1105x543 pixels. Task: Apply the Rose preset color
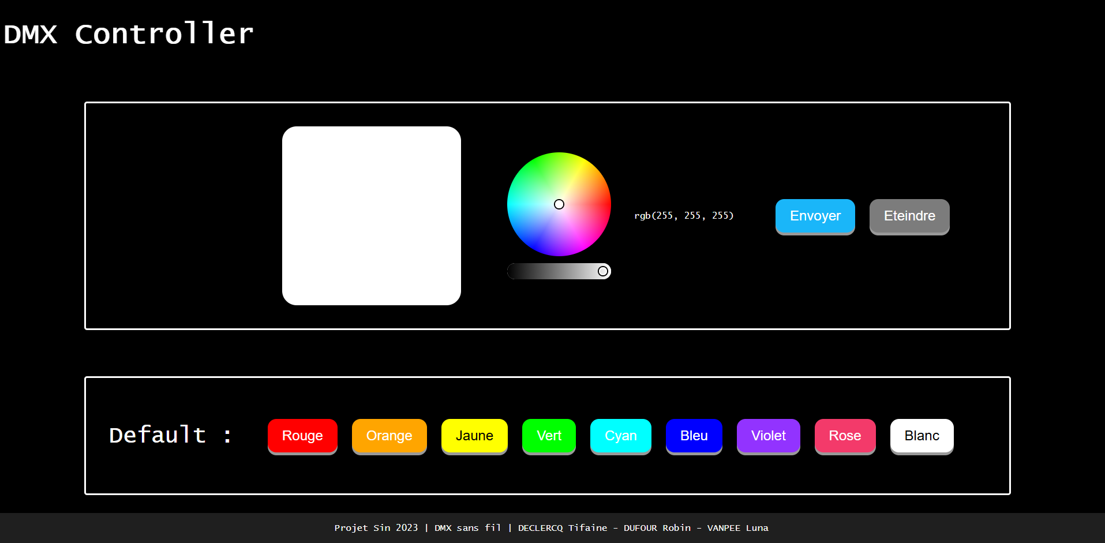845,436
